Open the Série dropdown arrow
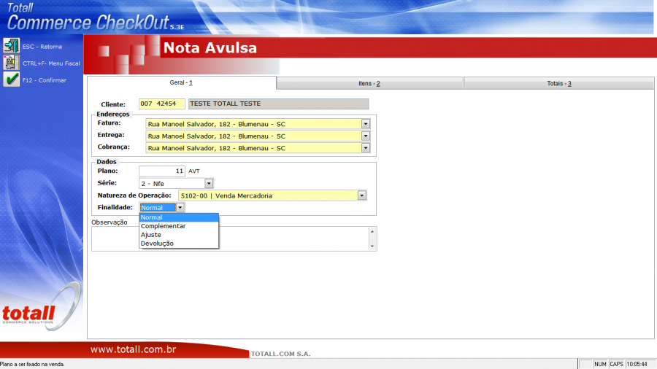This screenshot has height=369, width=657. 209,183
